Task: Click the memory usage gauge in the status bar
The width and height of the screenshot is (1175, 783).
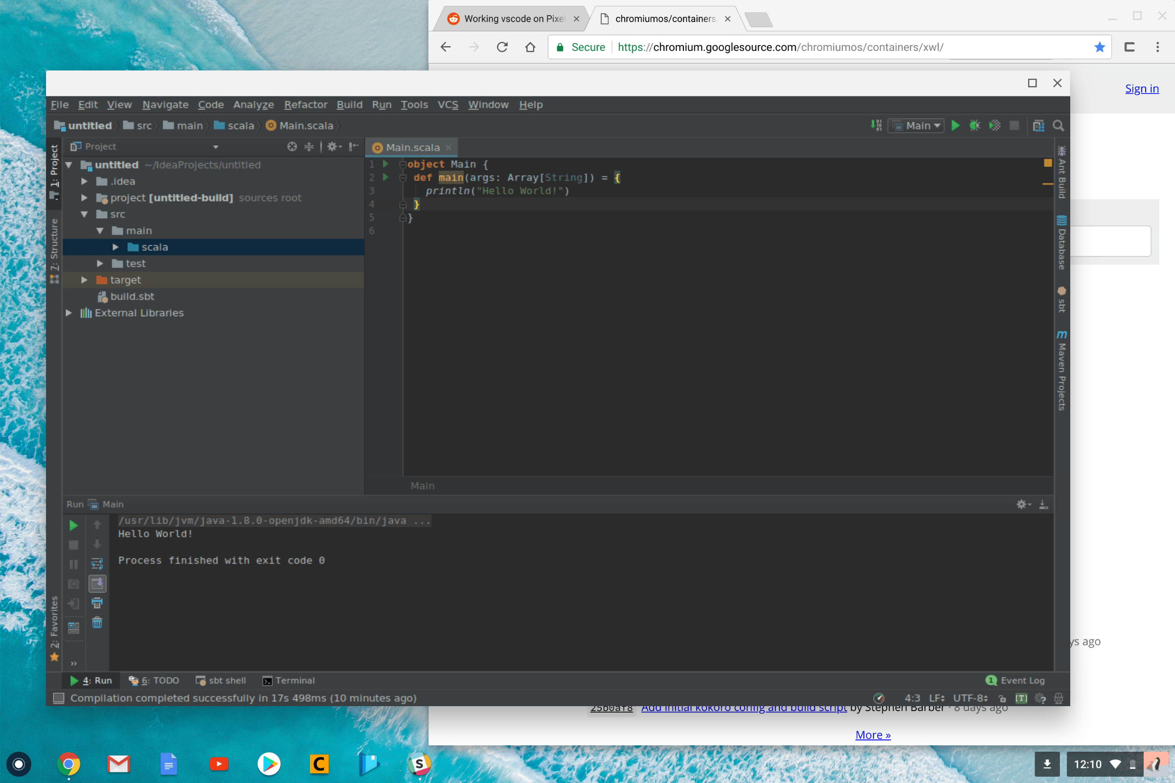Action: [879, 698]
